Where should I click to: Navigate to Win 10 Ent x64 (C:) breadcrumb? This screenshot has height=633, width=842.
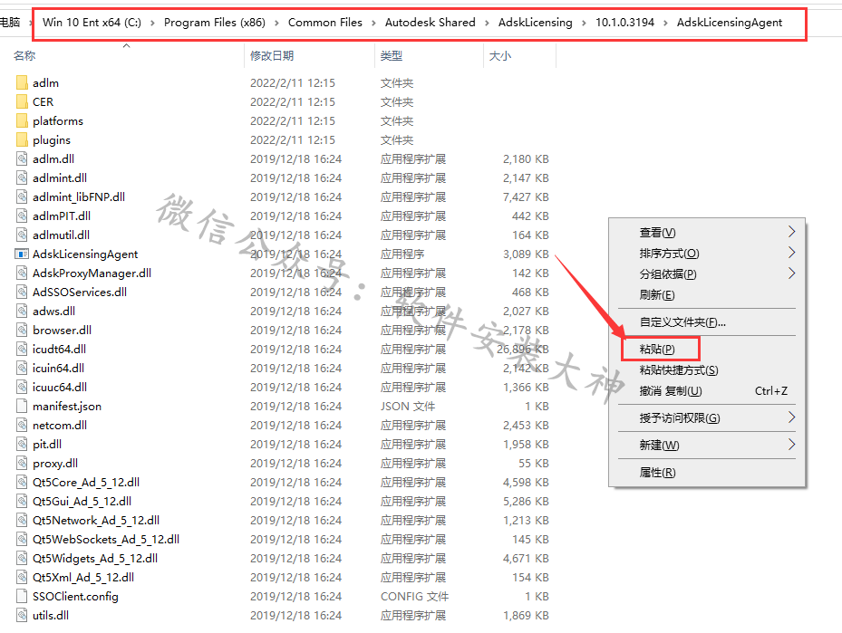tap(92, 23)
